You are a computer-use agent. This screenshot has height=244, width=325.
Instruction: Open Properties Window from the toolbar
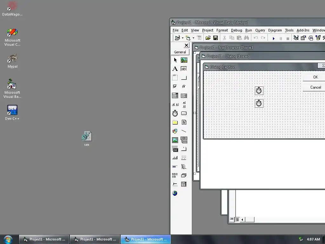(303, 38)
